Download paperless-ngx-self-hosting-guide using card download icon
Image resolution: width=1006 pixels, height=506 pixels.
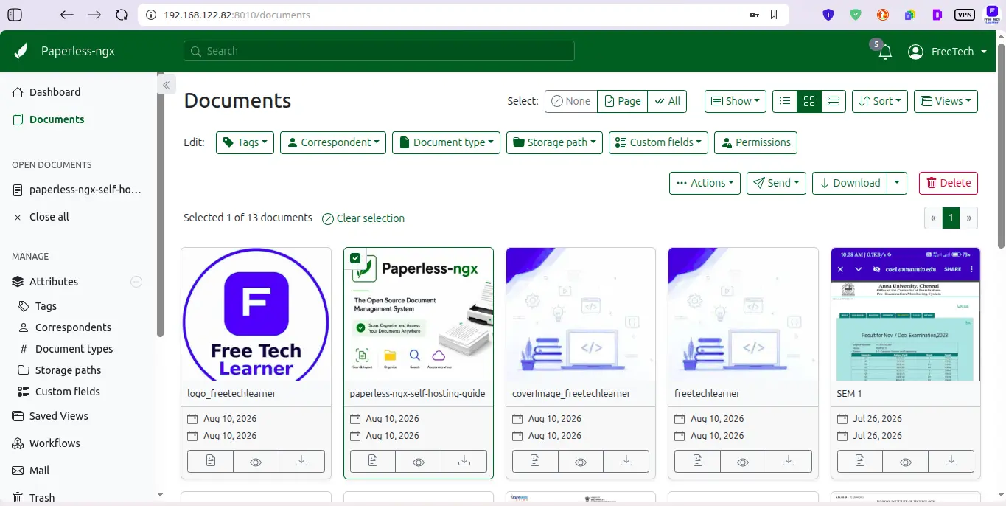coord(464,461)
